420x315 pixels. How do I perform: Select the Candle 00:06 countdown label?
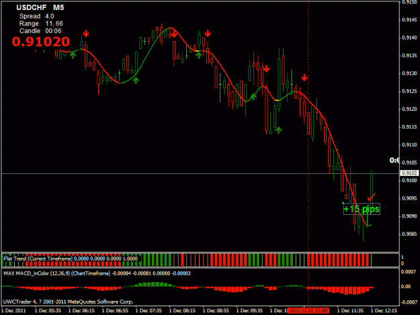click(x=40, y=31)
